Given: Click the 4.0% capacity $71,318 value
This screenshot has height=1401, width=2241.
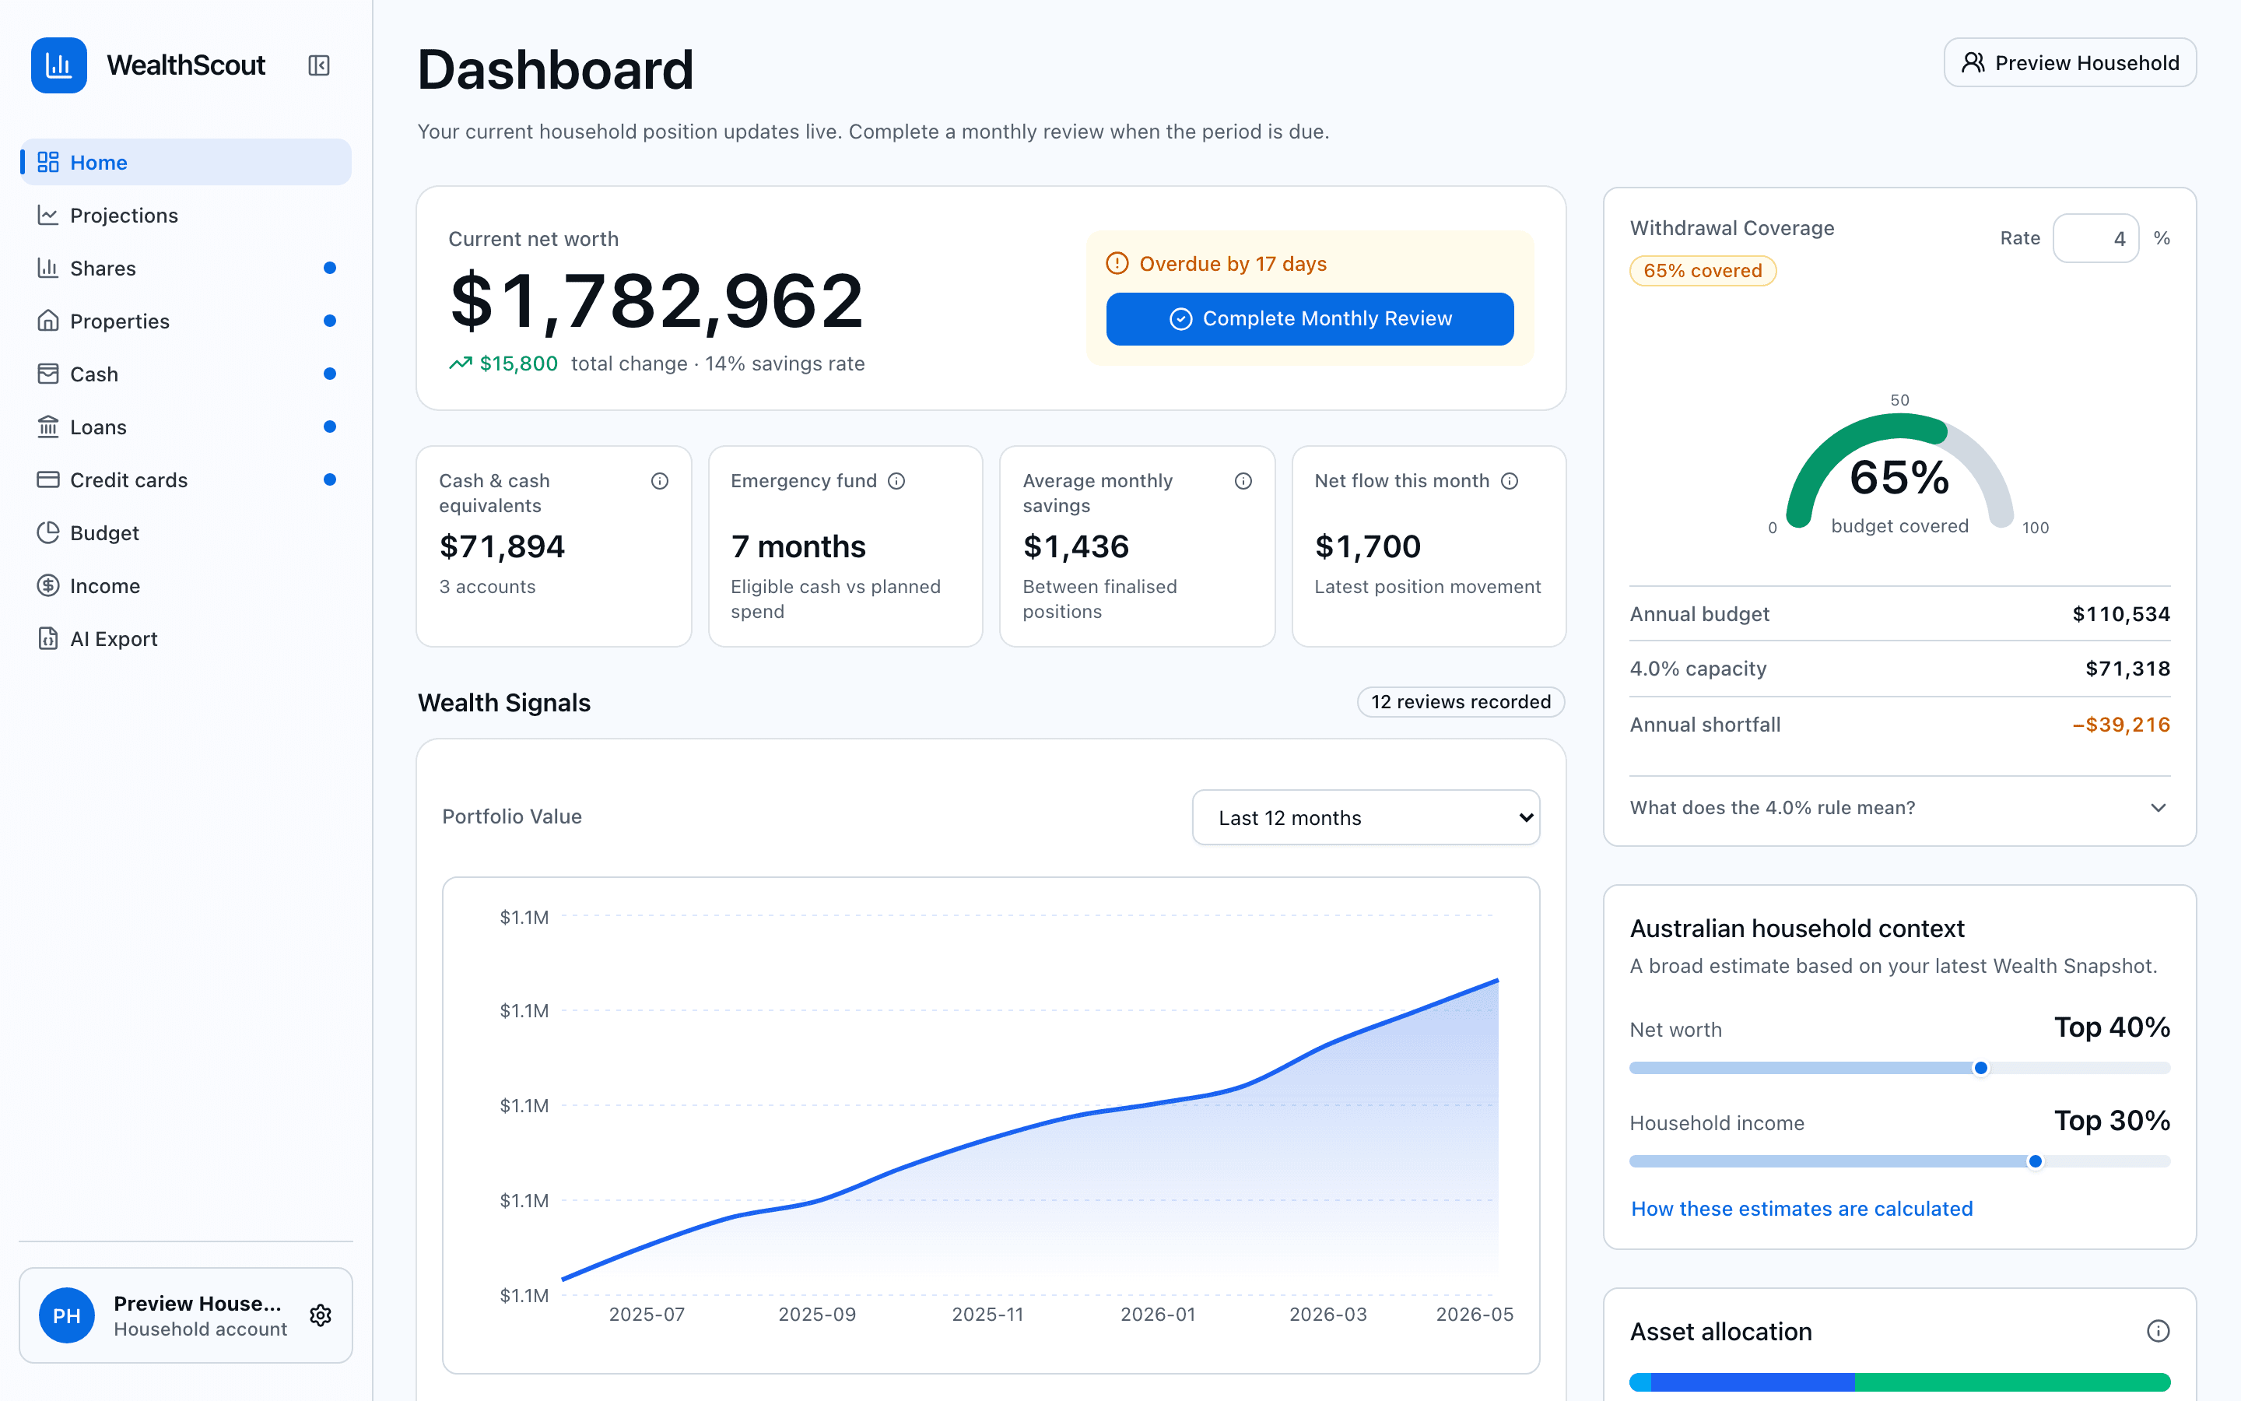Looking at the screenshot, I should (2127, 668).
